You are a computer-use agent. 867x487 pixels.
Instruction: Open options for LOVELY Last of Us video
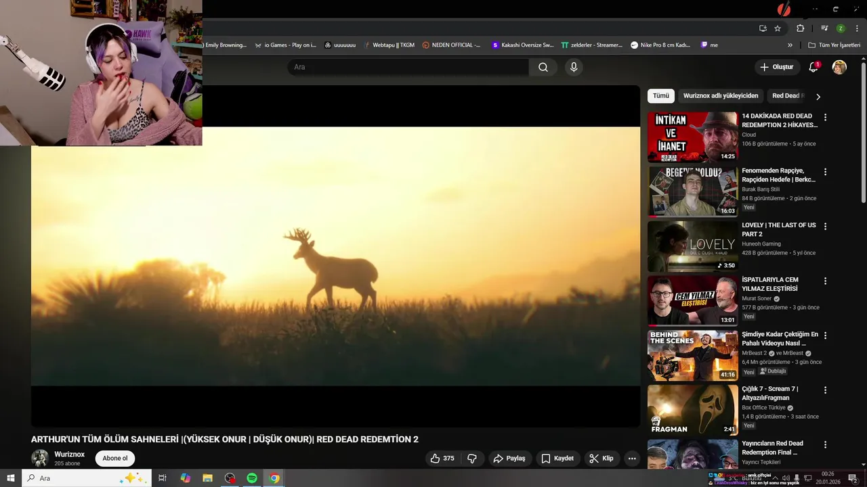[825, 226]
